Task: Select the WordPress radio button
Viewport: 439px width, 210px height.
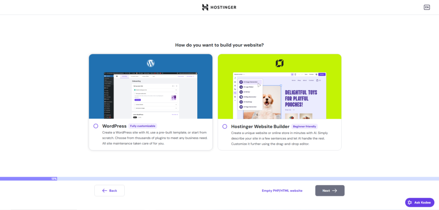Action: coord(96,126)
